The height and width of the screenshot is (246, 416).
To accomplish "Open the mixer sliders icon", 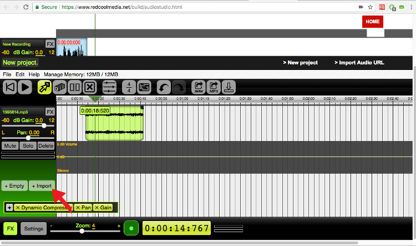I will point(110,87).
